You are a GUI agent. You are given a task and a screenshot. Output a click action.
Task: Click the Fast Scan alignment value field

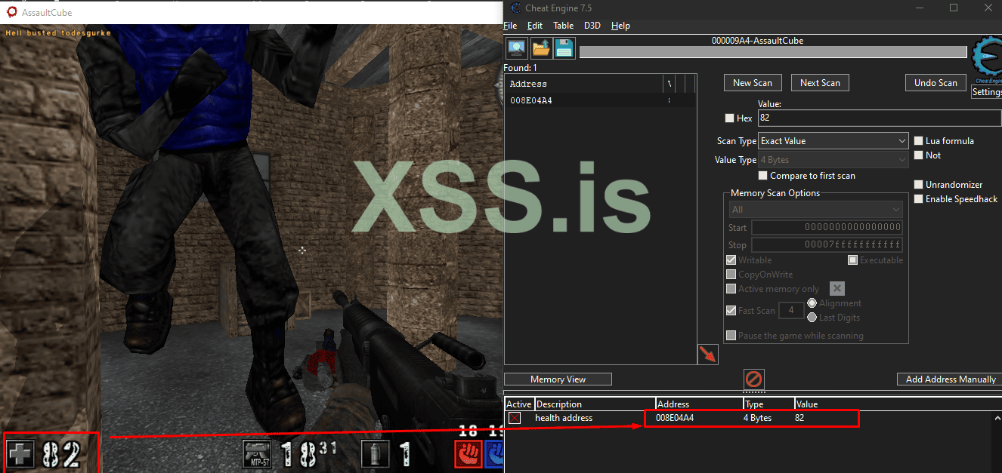click(791, 310)
